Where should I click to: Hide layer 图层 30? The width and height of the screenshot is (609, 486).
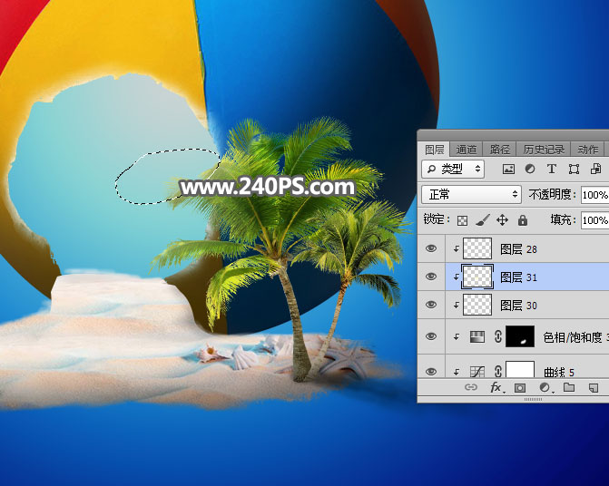point(431,305)
